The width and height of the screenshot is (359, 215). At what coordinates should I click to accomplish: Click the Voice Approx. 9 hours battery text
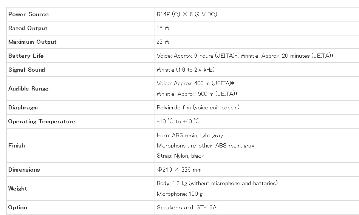pyautogui.click(x=198, y=56)
